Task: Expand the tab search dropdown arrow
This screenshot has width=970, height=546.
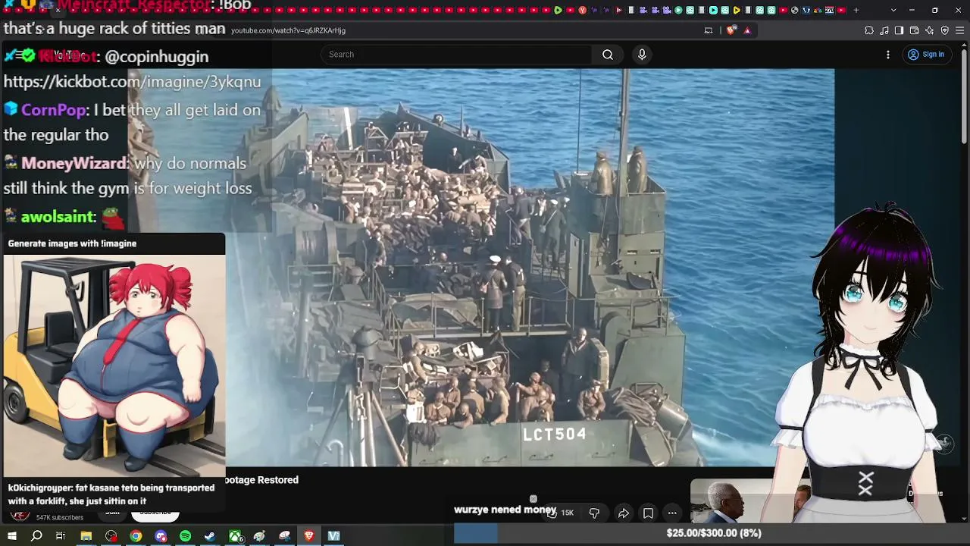Action: pos(893,10)
